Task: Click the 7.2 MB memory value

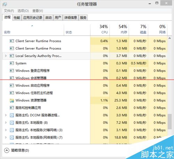Action: pyautogui.click(x=122, y=123)
